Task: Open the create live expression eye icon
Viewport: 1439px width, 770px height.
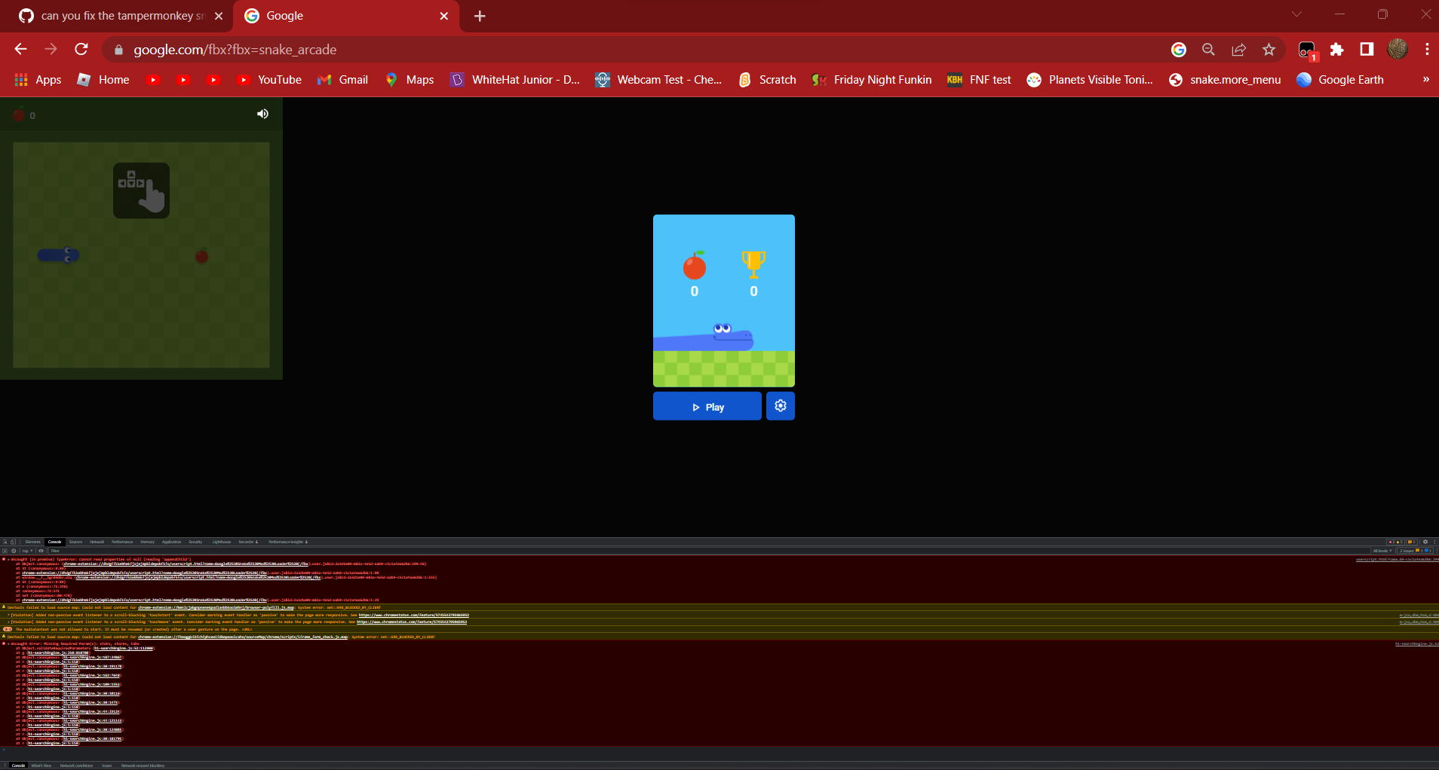Action: tap(41, 551)
